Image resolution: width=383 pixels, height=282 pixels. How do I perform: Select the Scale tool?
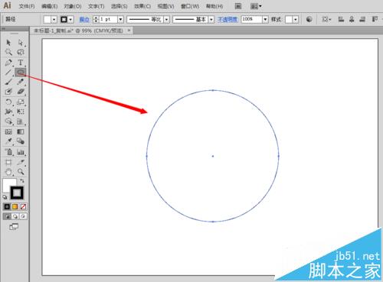click(x=21, y=102)
